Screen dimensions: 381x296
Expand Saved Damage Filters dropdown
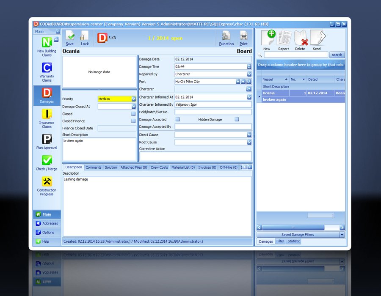coord(342,235)
